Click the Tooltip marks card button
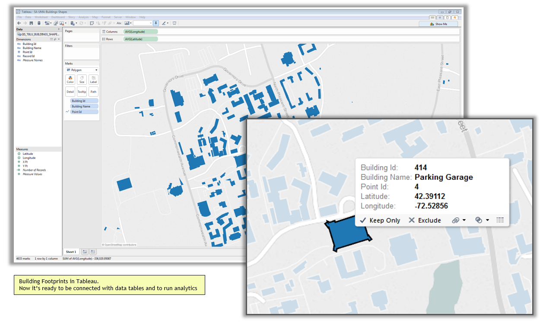This screenshot has width=543, height=323. click(82, 91)
